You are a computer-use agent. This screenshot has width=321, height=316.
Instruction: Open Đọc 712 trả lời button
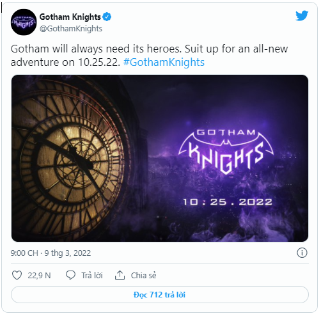[160, 295]
